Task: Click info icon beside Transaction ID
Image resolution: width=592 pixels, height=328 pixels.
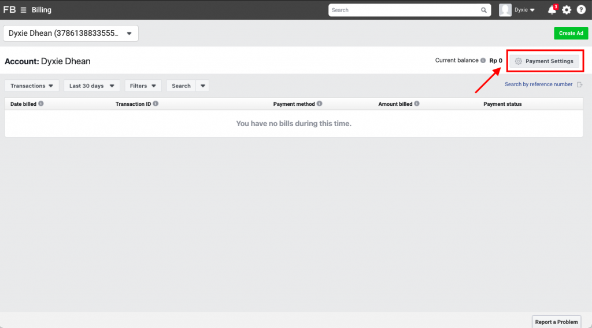Action: (x=156, y=104)
